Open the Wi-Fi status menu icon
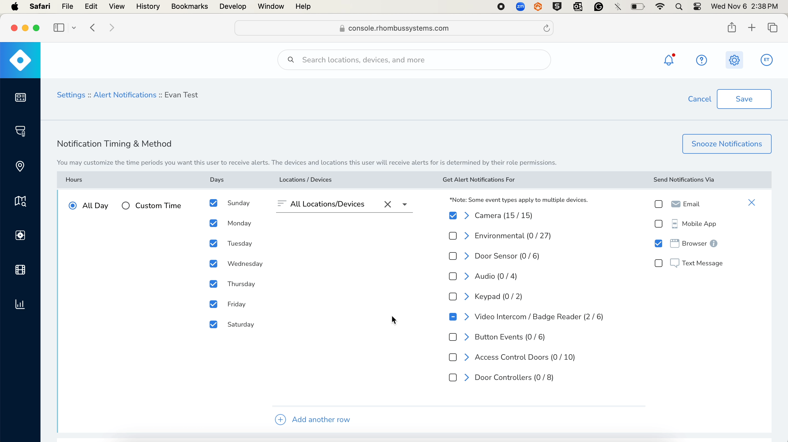The height and width of the screenshot is (442, 788). pyautogui.click(x=660, y=6)
